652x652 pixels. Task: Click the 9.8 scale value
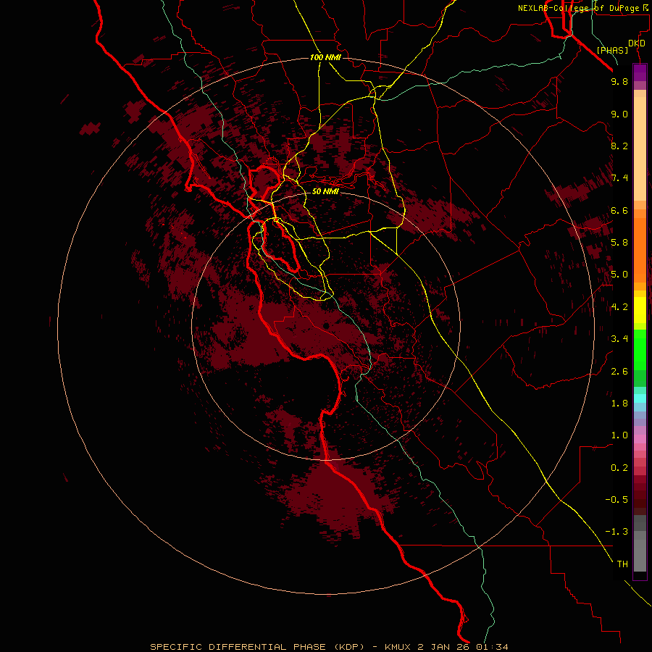tap(619, 81)
